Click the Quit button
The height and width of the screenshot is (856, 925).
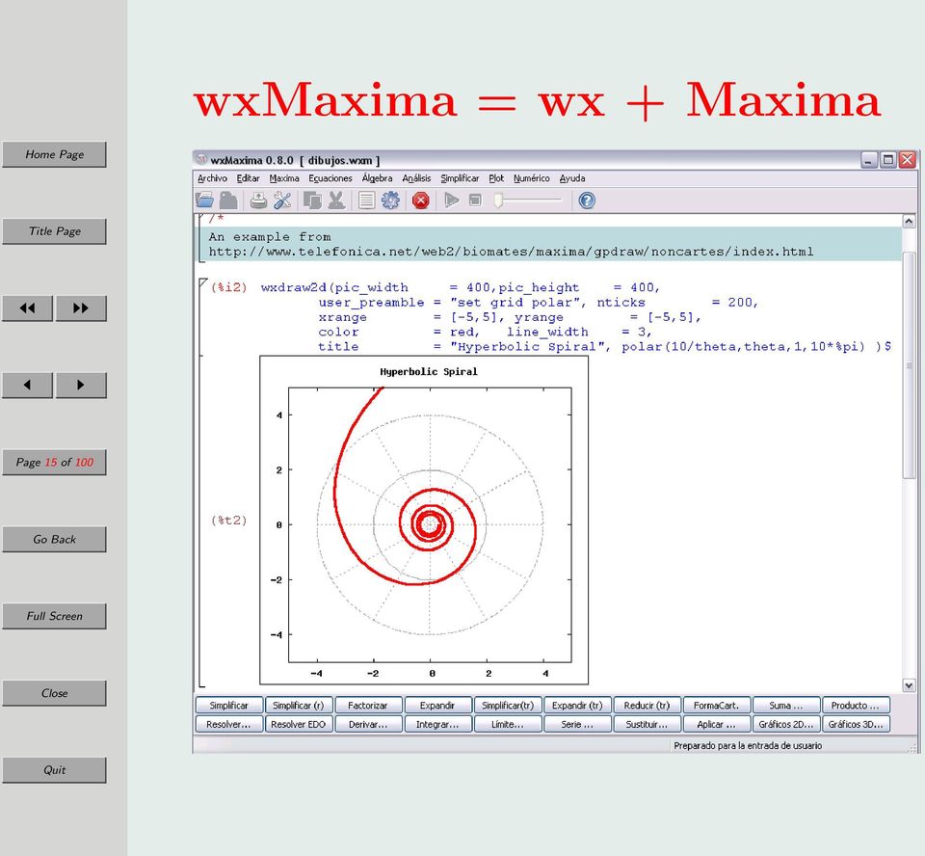[54, 770]
